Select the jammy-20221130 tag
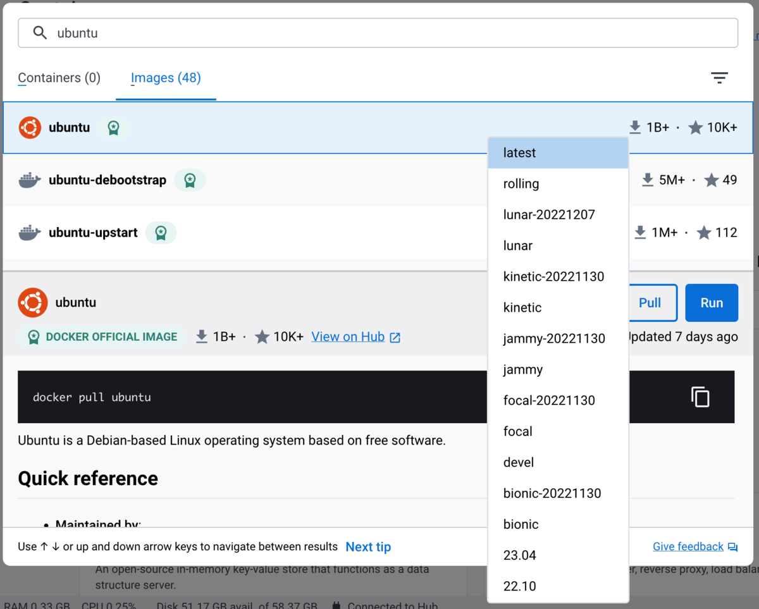This screenshot has height=609, width=759. (x=558, y=339)
